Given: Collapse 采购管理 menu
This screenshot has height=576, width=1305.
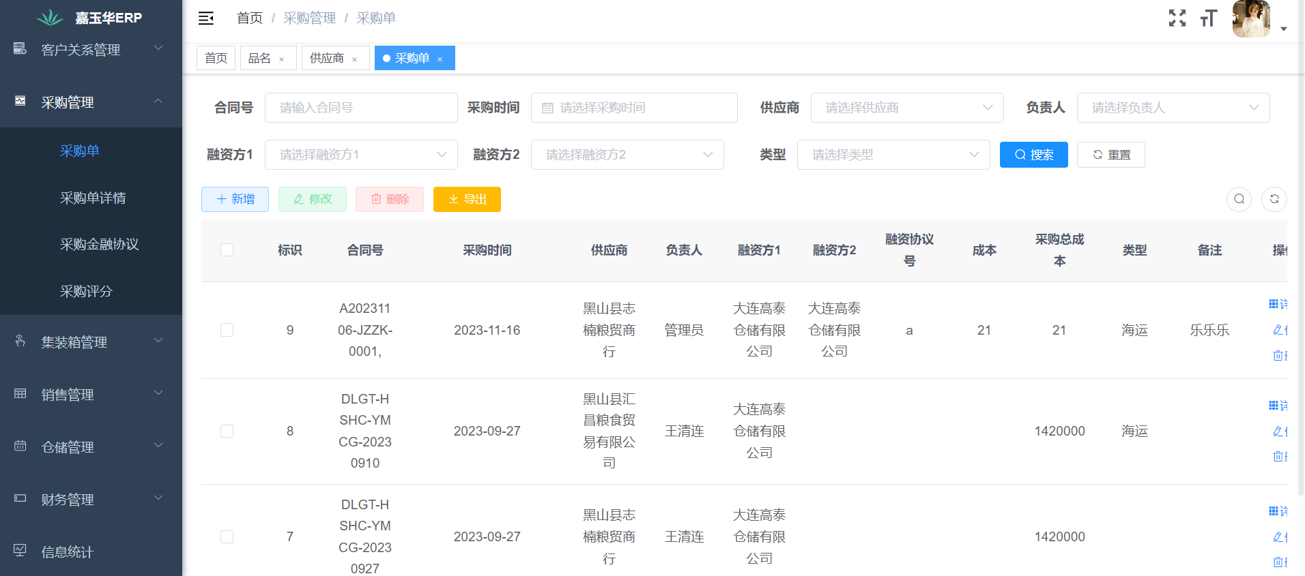Looking at the screenshot, I should click(158, 101).
